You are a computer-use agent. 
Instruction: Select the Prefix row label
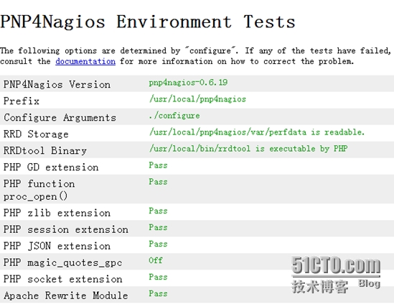pos(22,101)
